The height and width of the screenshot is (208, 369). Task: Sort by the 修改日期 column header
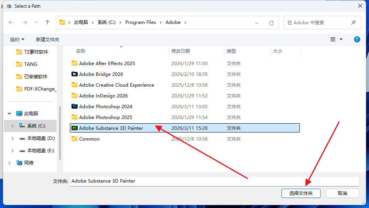click(181, 51)
